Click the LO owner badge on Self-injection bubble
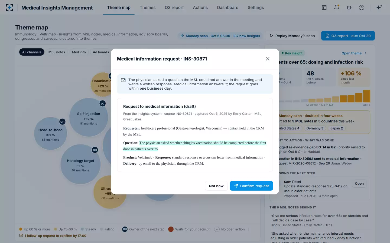The image size is (390, 243). (x=102, y=103)
